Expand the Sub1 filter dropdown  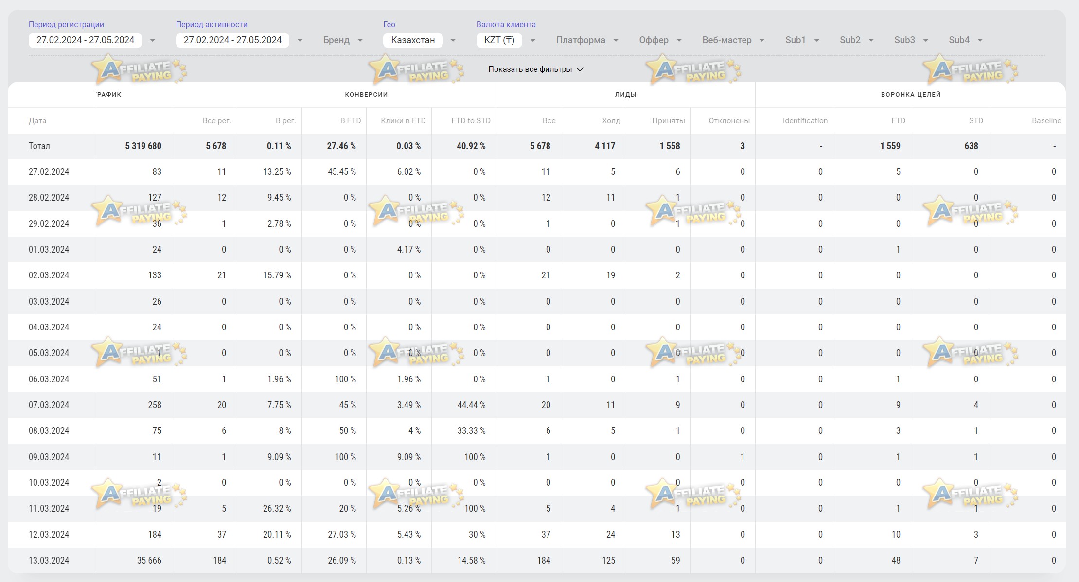[802, 40]
